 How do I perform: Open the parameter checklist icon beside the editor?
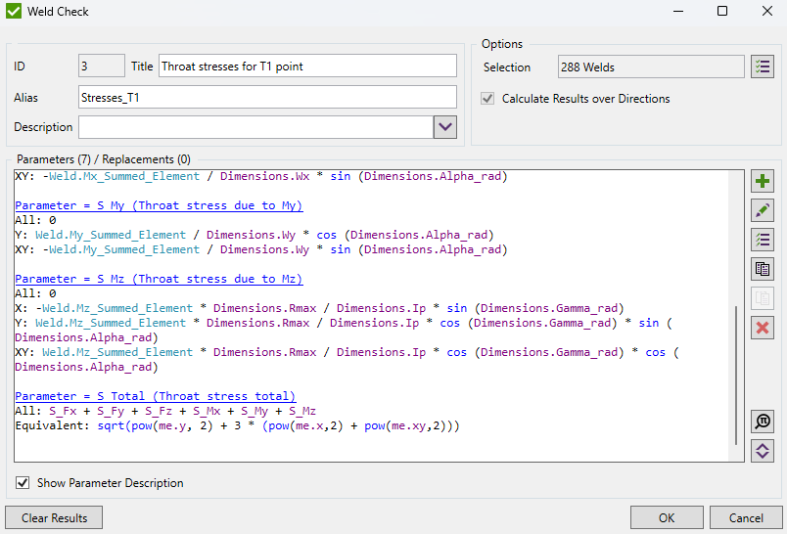(x=763, y=240)
